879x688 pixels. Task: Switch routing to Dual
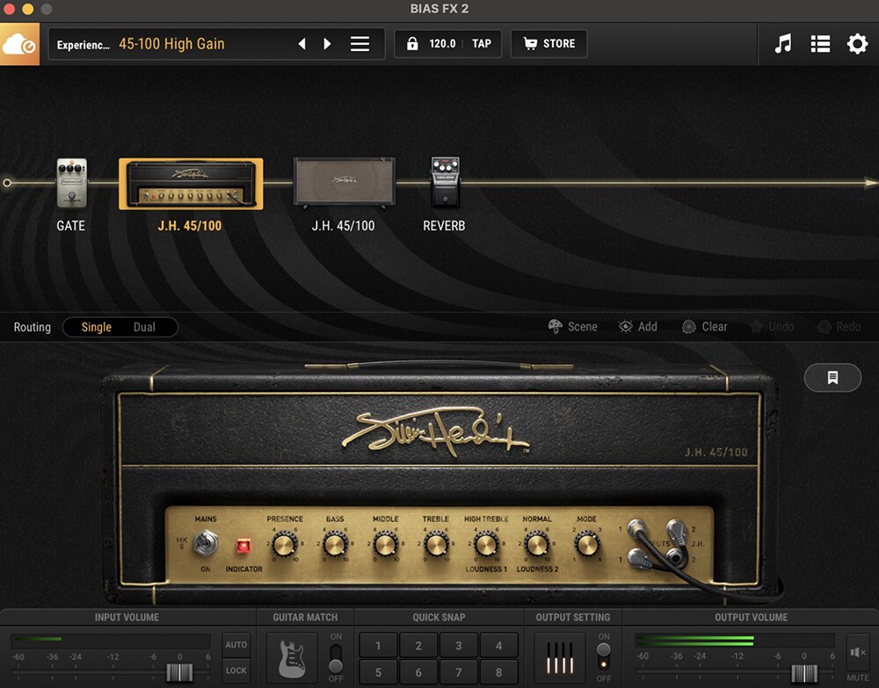pos(144,327)
